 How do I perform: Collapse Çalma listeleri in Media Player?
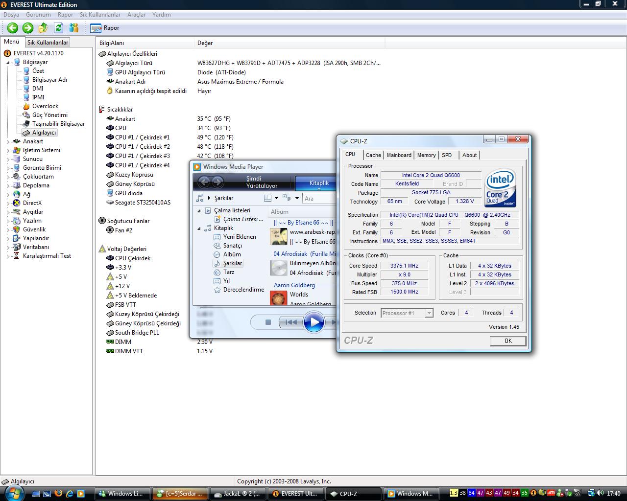[199, 211]
